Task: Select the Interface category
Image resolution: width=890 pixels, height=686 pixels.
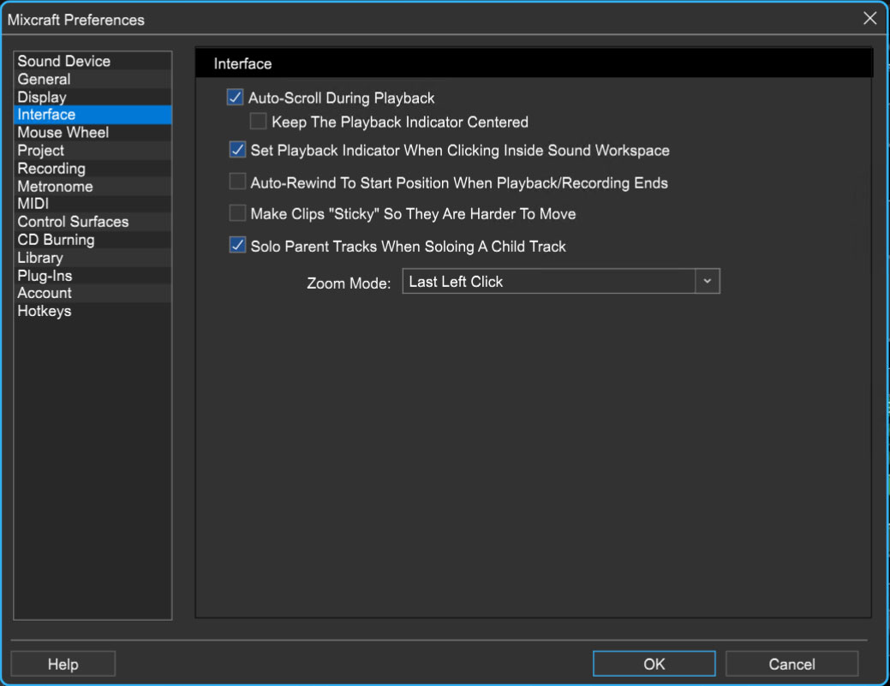Action: [93, 115]
